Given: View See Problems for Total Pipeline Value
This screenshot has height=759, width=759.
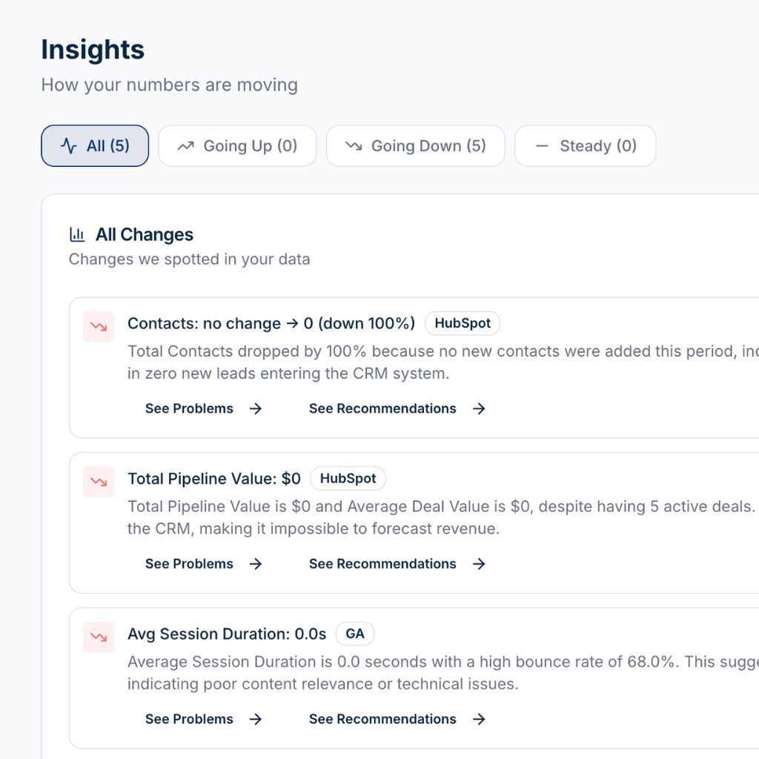Looking at the screenshot, I should [189, 564].
